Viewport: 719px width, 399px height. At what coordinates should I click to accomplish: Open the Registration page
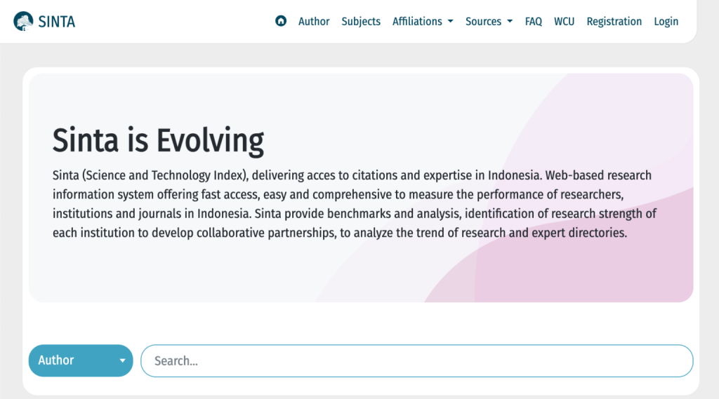tap(614, 21)
